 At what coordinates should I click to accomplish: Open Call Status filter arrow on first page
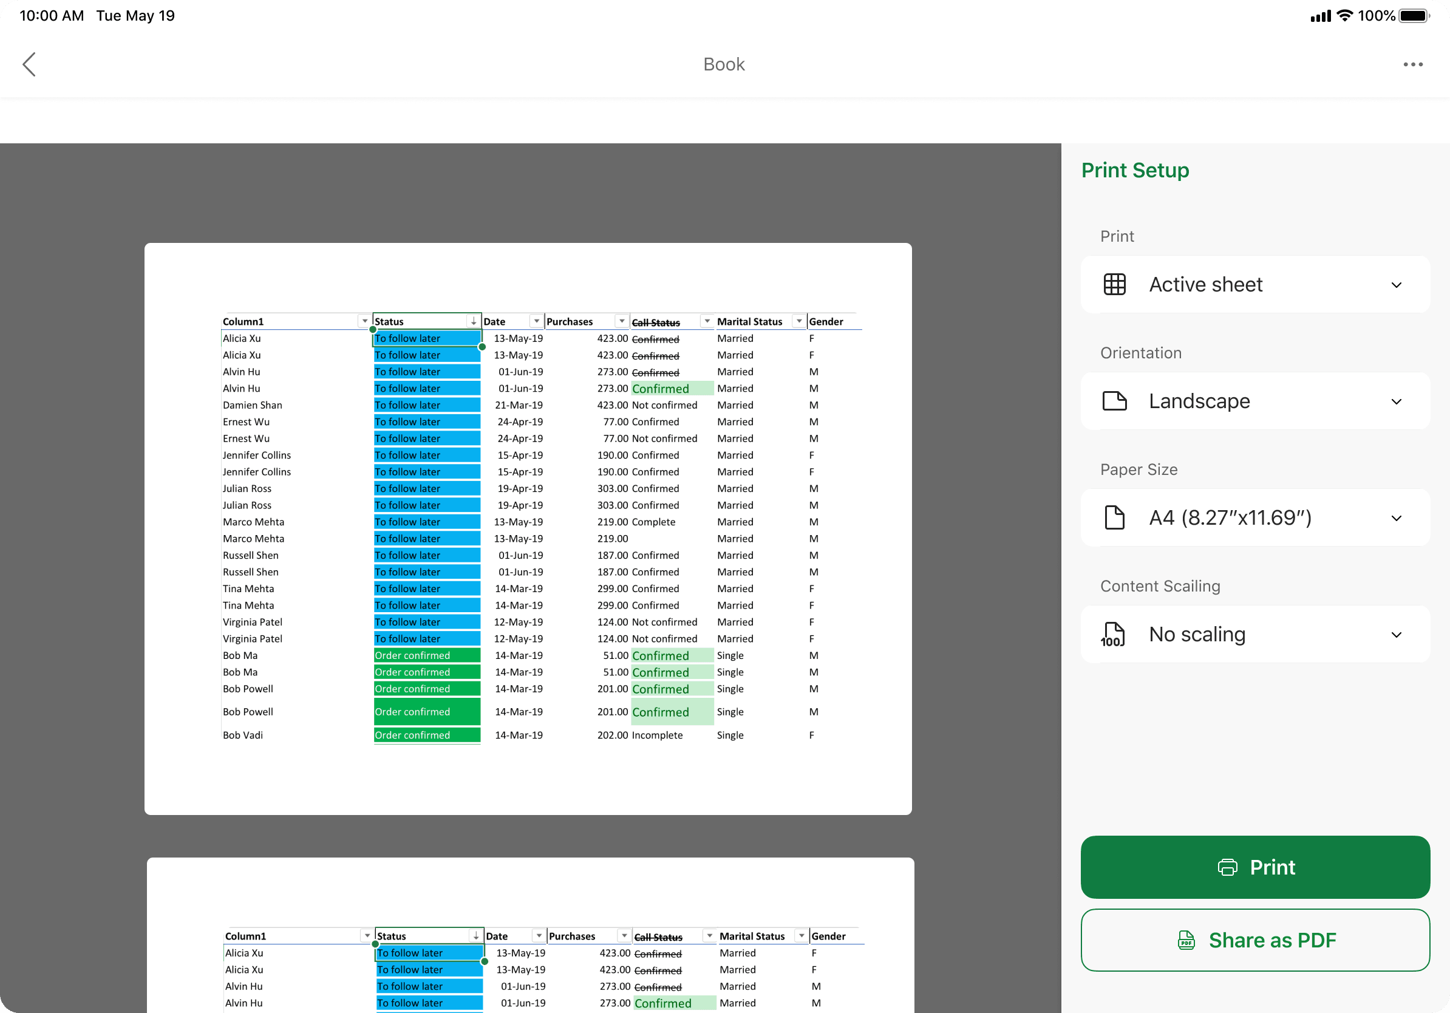coord(707,321)
